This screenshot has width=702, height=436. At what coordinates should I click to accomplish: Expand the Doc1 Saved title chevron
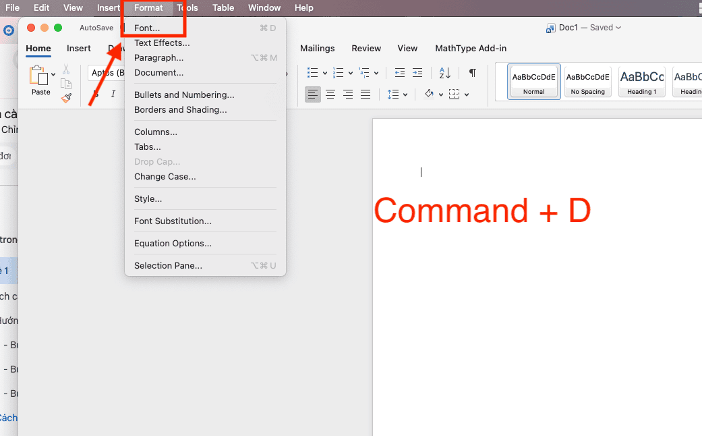pyautogui.click(x=618, y=28)
